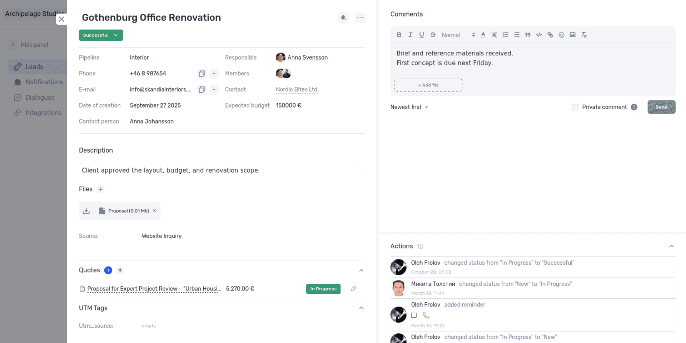Copy the e-mail address

pos(202,89)
